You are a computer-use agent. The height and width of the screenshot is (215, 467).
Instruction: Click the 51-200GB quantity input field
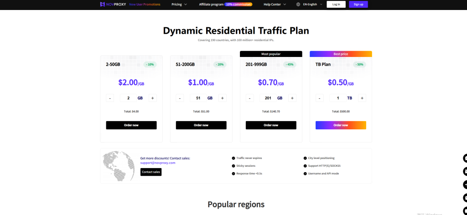pyautogui.click(x=197, y=98)
